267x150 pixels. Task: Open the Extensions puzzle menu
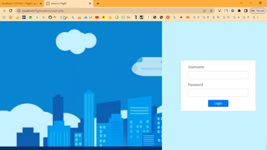pyautogui.click(x=239, y=11)
